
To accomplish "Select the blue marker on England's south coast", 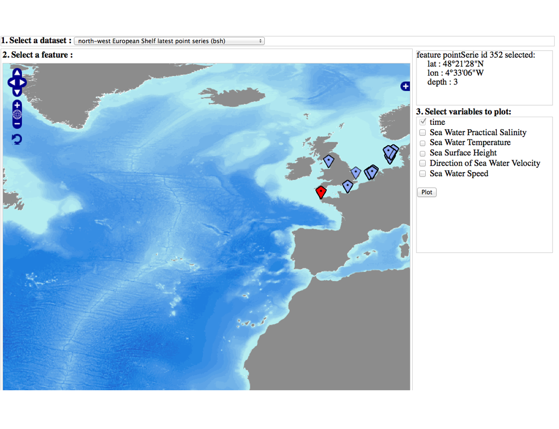I will coord(347,186).
